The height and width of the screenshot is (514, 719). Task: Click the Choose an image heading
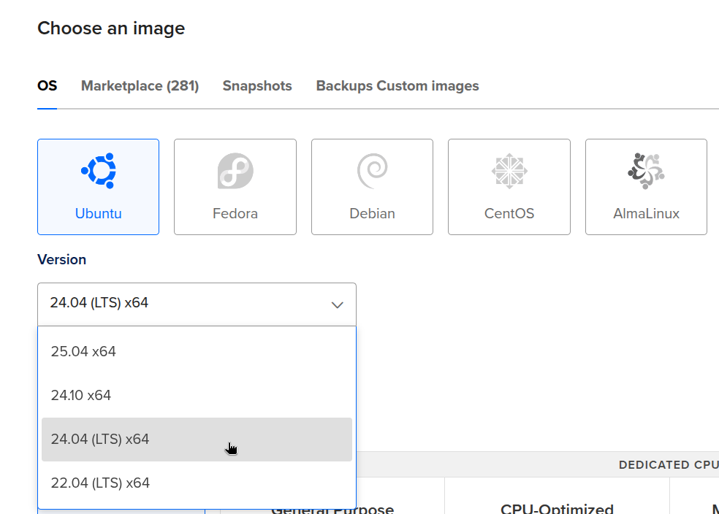tap(111, 28)
